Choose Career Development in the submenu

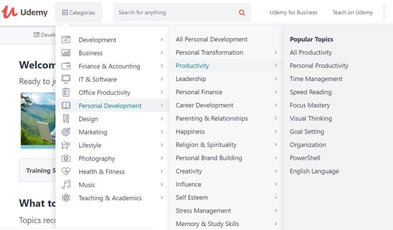coord(204,105)
